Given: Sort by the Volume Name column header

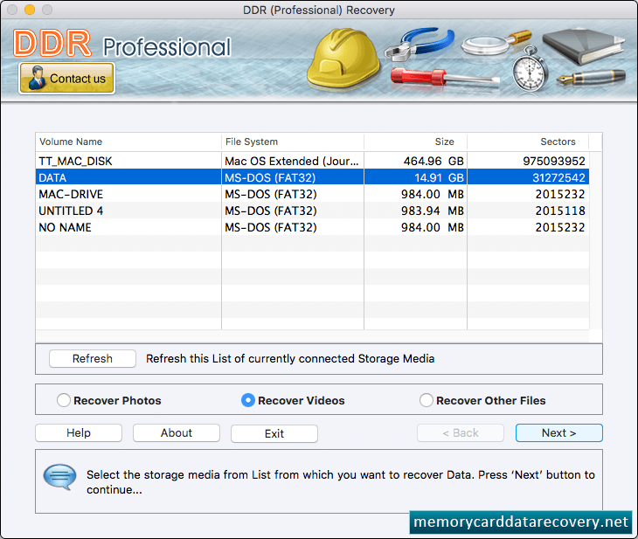Looking at the screenshot, I should [128, 142].
